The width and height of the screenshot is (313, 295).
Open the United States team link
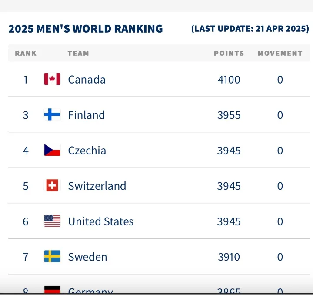tap(101, 221)
